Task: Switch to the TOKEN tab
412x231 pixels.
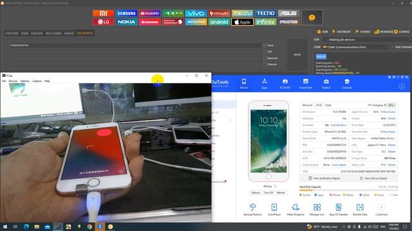Action: tap(24, 33)
